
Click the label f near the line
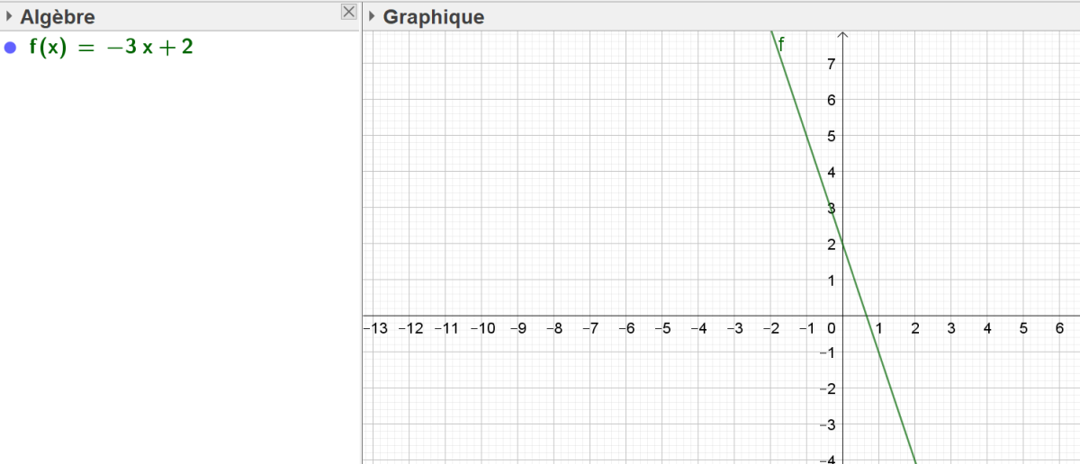pyautogui.click(x=781, y=43)
